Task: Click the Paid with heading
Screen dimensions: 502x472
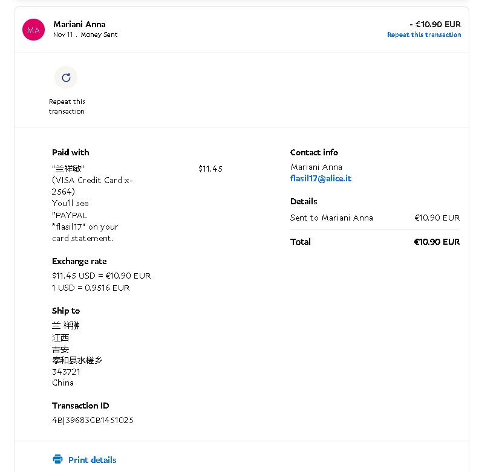Action: click(70, 152)
